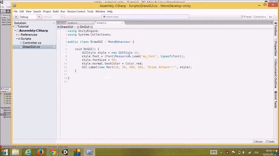Open the View menu
The width and height of the screenshot is (279, 156).
pos(28,12)
